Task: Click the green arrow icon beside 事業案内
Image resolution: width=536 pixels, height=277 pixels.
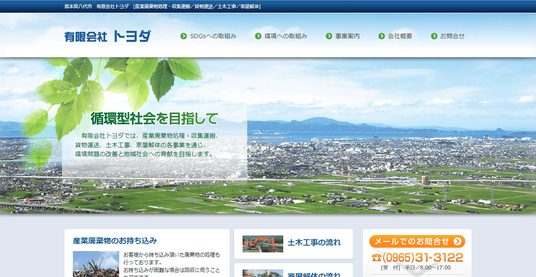Action: (330, 35)
